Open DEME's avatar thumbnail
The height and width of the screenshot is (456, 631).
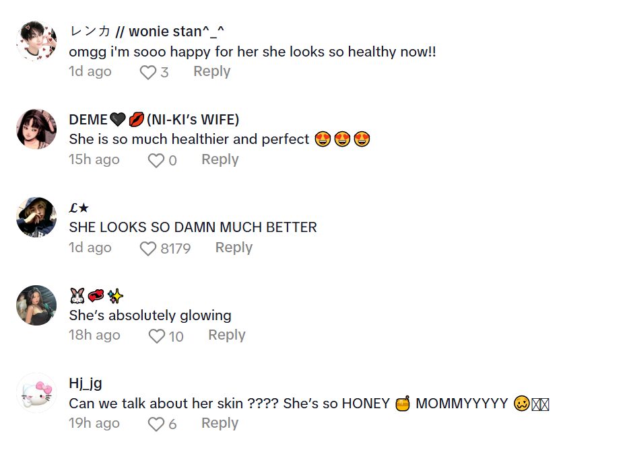(x=36, y=129)
